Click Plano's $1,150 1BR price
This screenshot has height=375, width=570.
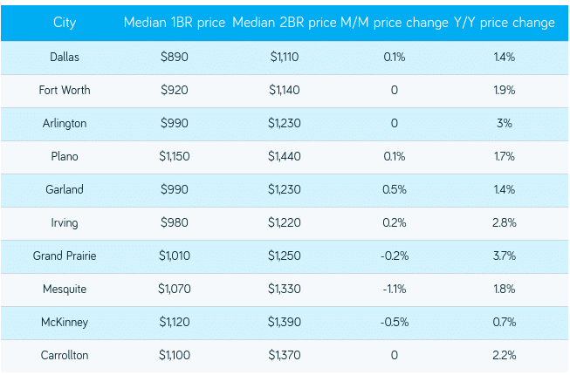click(x=175, y=156)
